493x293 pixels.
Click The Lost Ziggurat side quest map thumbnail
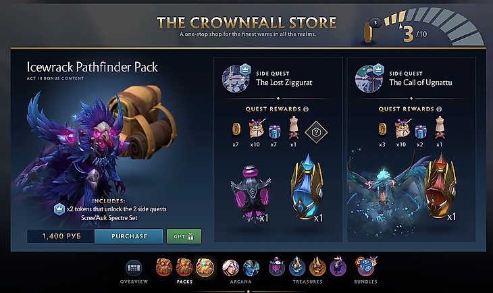(236, 78)
